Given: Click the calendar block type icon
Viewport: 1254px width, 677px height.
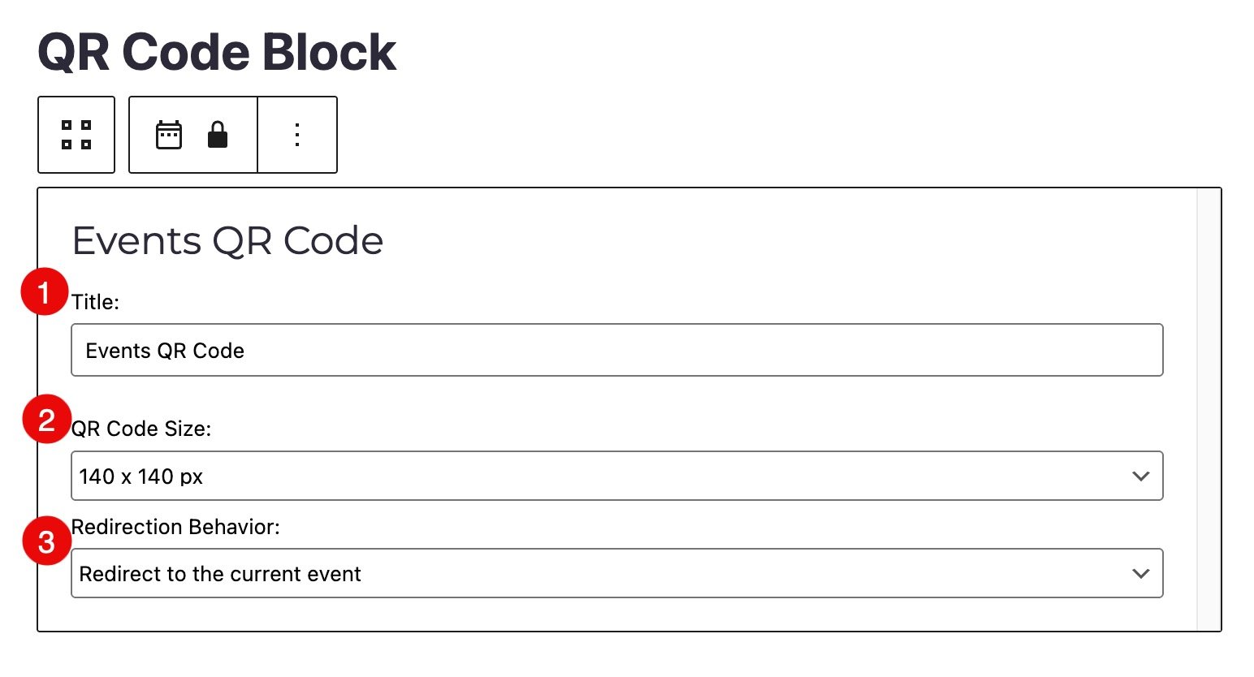Looking at the screenshot, I should [x=169, y=135].
